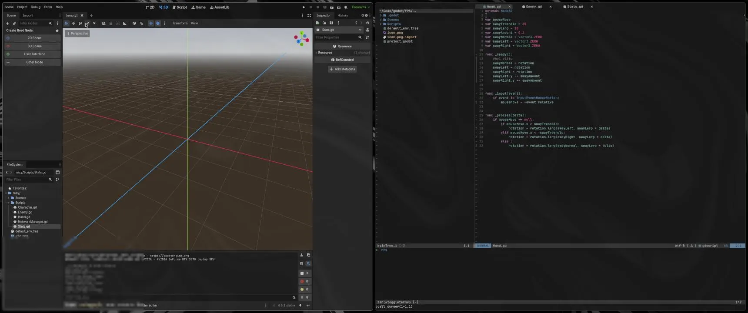The width and height of the screenshot is (748, 313).
Task: Click the Filter Files search field
Action: 29,180
